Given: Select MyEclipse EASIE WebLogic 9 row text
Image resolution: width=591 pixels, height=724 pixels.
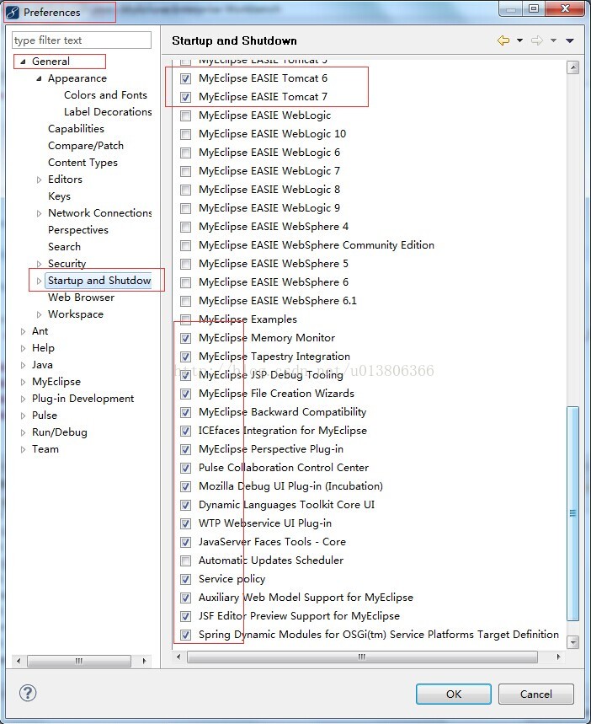Looking at the screenshot, I should point(269,208).
